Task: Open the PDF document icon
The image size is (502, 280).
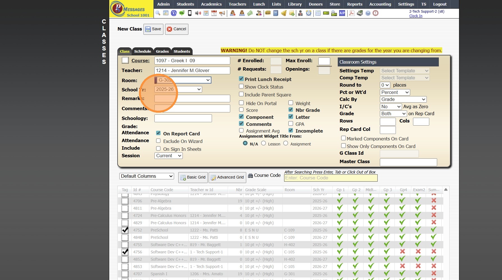Action: click(x=352, y=13)
